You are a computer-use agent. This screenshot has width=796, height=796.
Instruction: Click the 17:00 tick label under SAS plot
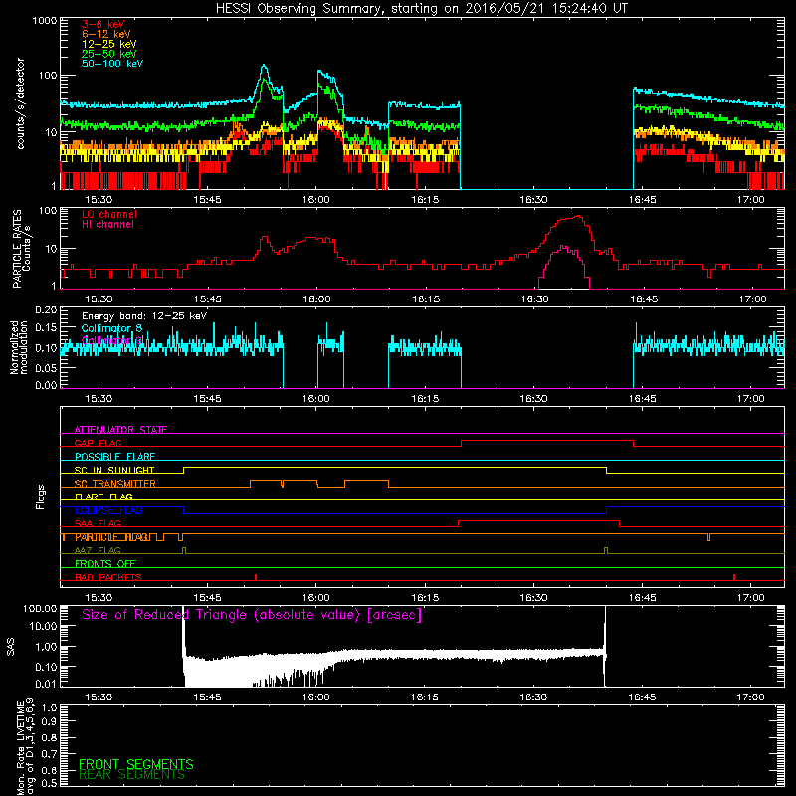point(751,697)
